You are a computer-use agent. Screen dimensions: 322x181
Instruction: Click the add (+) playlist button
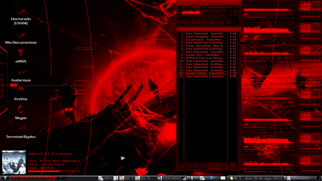tap(182, 166)
